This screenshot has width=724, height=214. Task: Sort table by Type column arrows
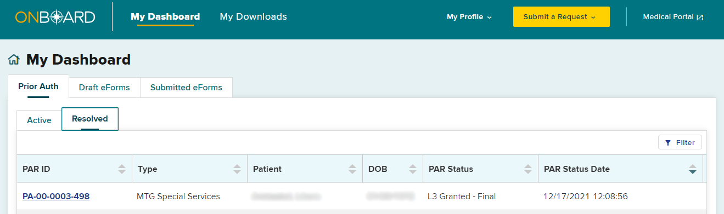(x=237, y=169)
